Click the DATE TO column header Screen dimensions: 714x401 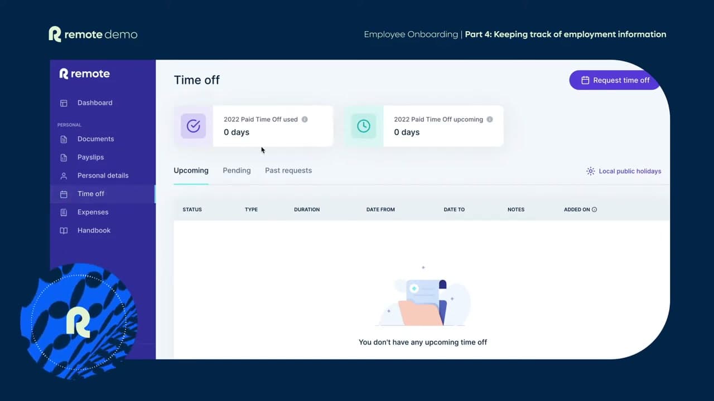coord(454,210)
